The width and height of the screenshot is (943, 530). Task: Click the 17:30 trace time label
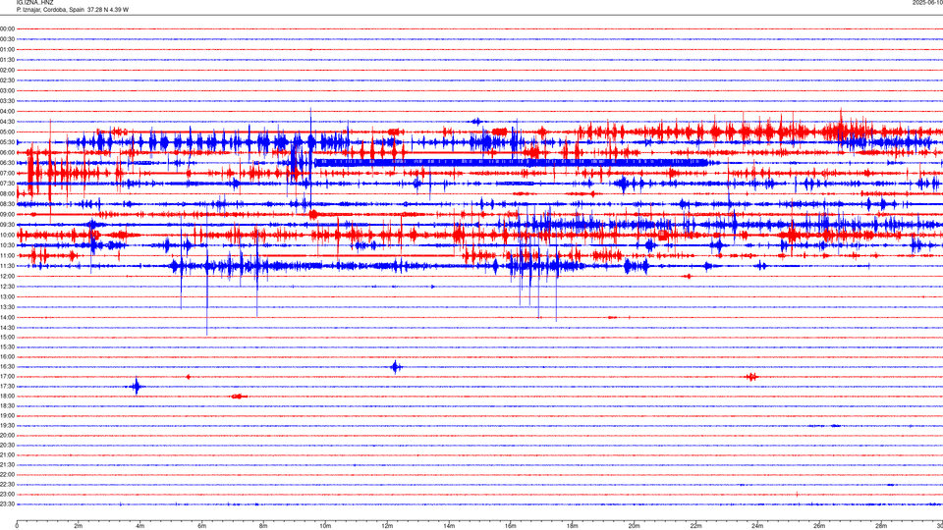point(7,386)
